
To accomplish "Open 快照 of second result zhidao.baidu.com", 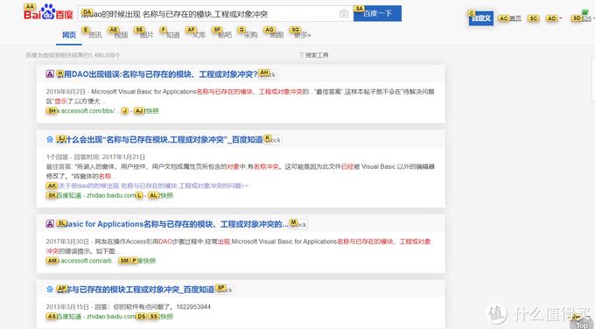I will point(166,195).
